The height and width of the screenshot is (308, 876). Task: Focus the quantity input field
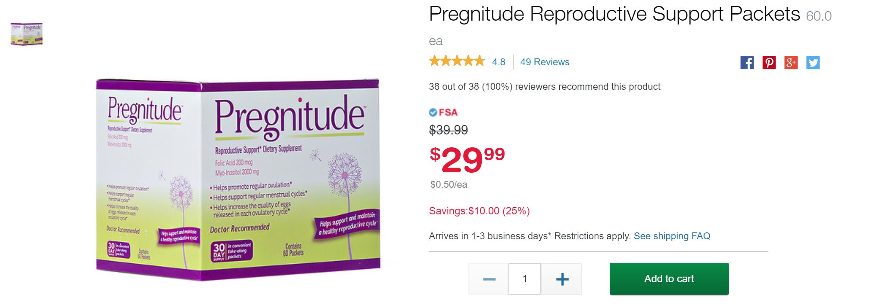(525, 279)
